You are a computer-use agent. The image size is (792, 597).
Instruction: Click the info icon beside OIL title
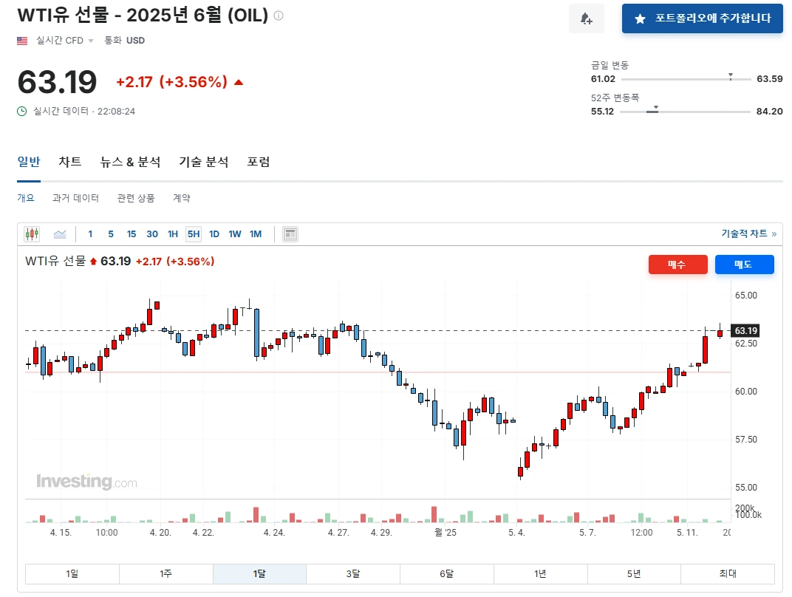[x=279, y=16]
